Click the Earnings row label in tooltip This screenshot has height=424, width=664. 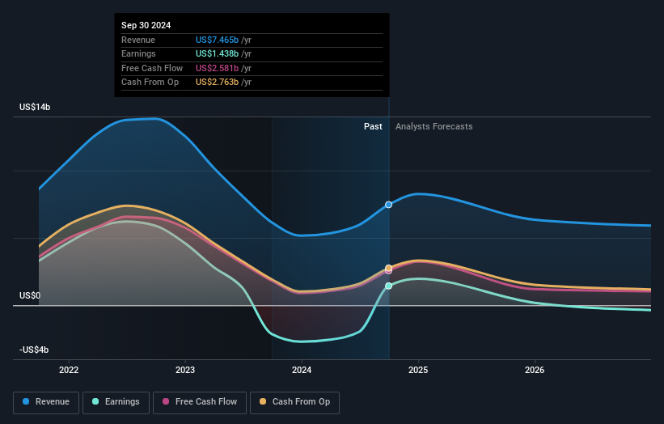point(138,53)
